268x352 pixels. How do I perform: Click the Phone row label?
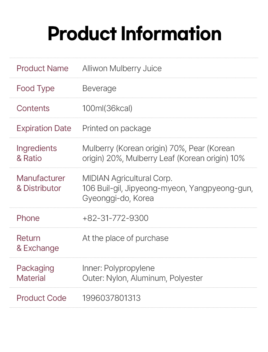click(x=28, y=218)
